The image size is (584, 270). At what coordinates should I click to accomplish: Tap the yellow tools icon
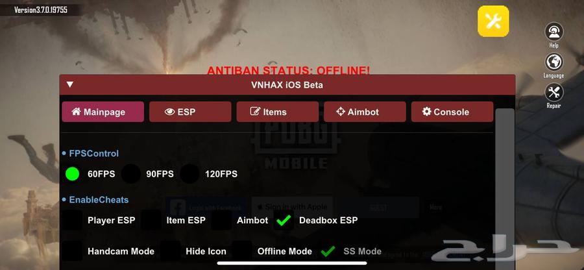click(493, 21)
